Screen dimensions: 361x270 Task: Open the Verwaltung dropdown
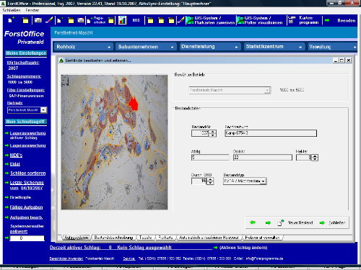[332, 47]
